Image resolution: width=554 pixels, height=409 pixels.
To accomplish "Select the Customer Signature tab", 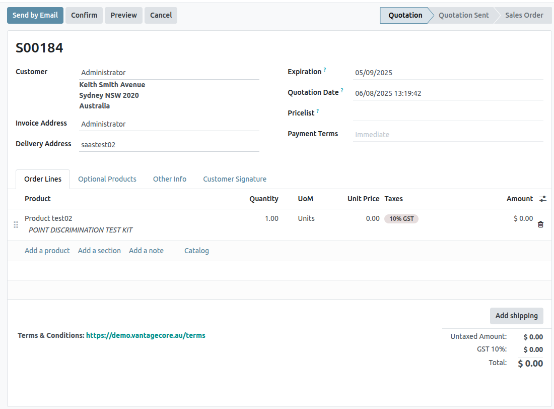I will [x=235, y=179].
